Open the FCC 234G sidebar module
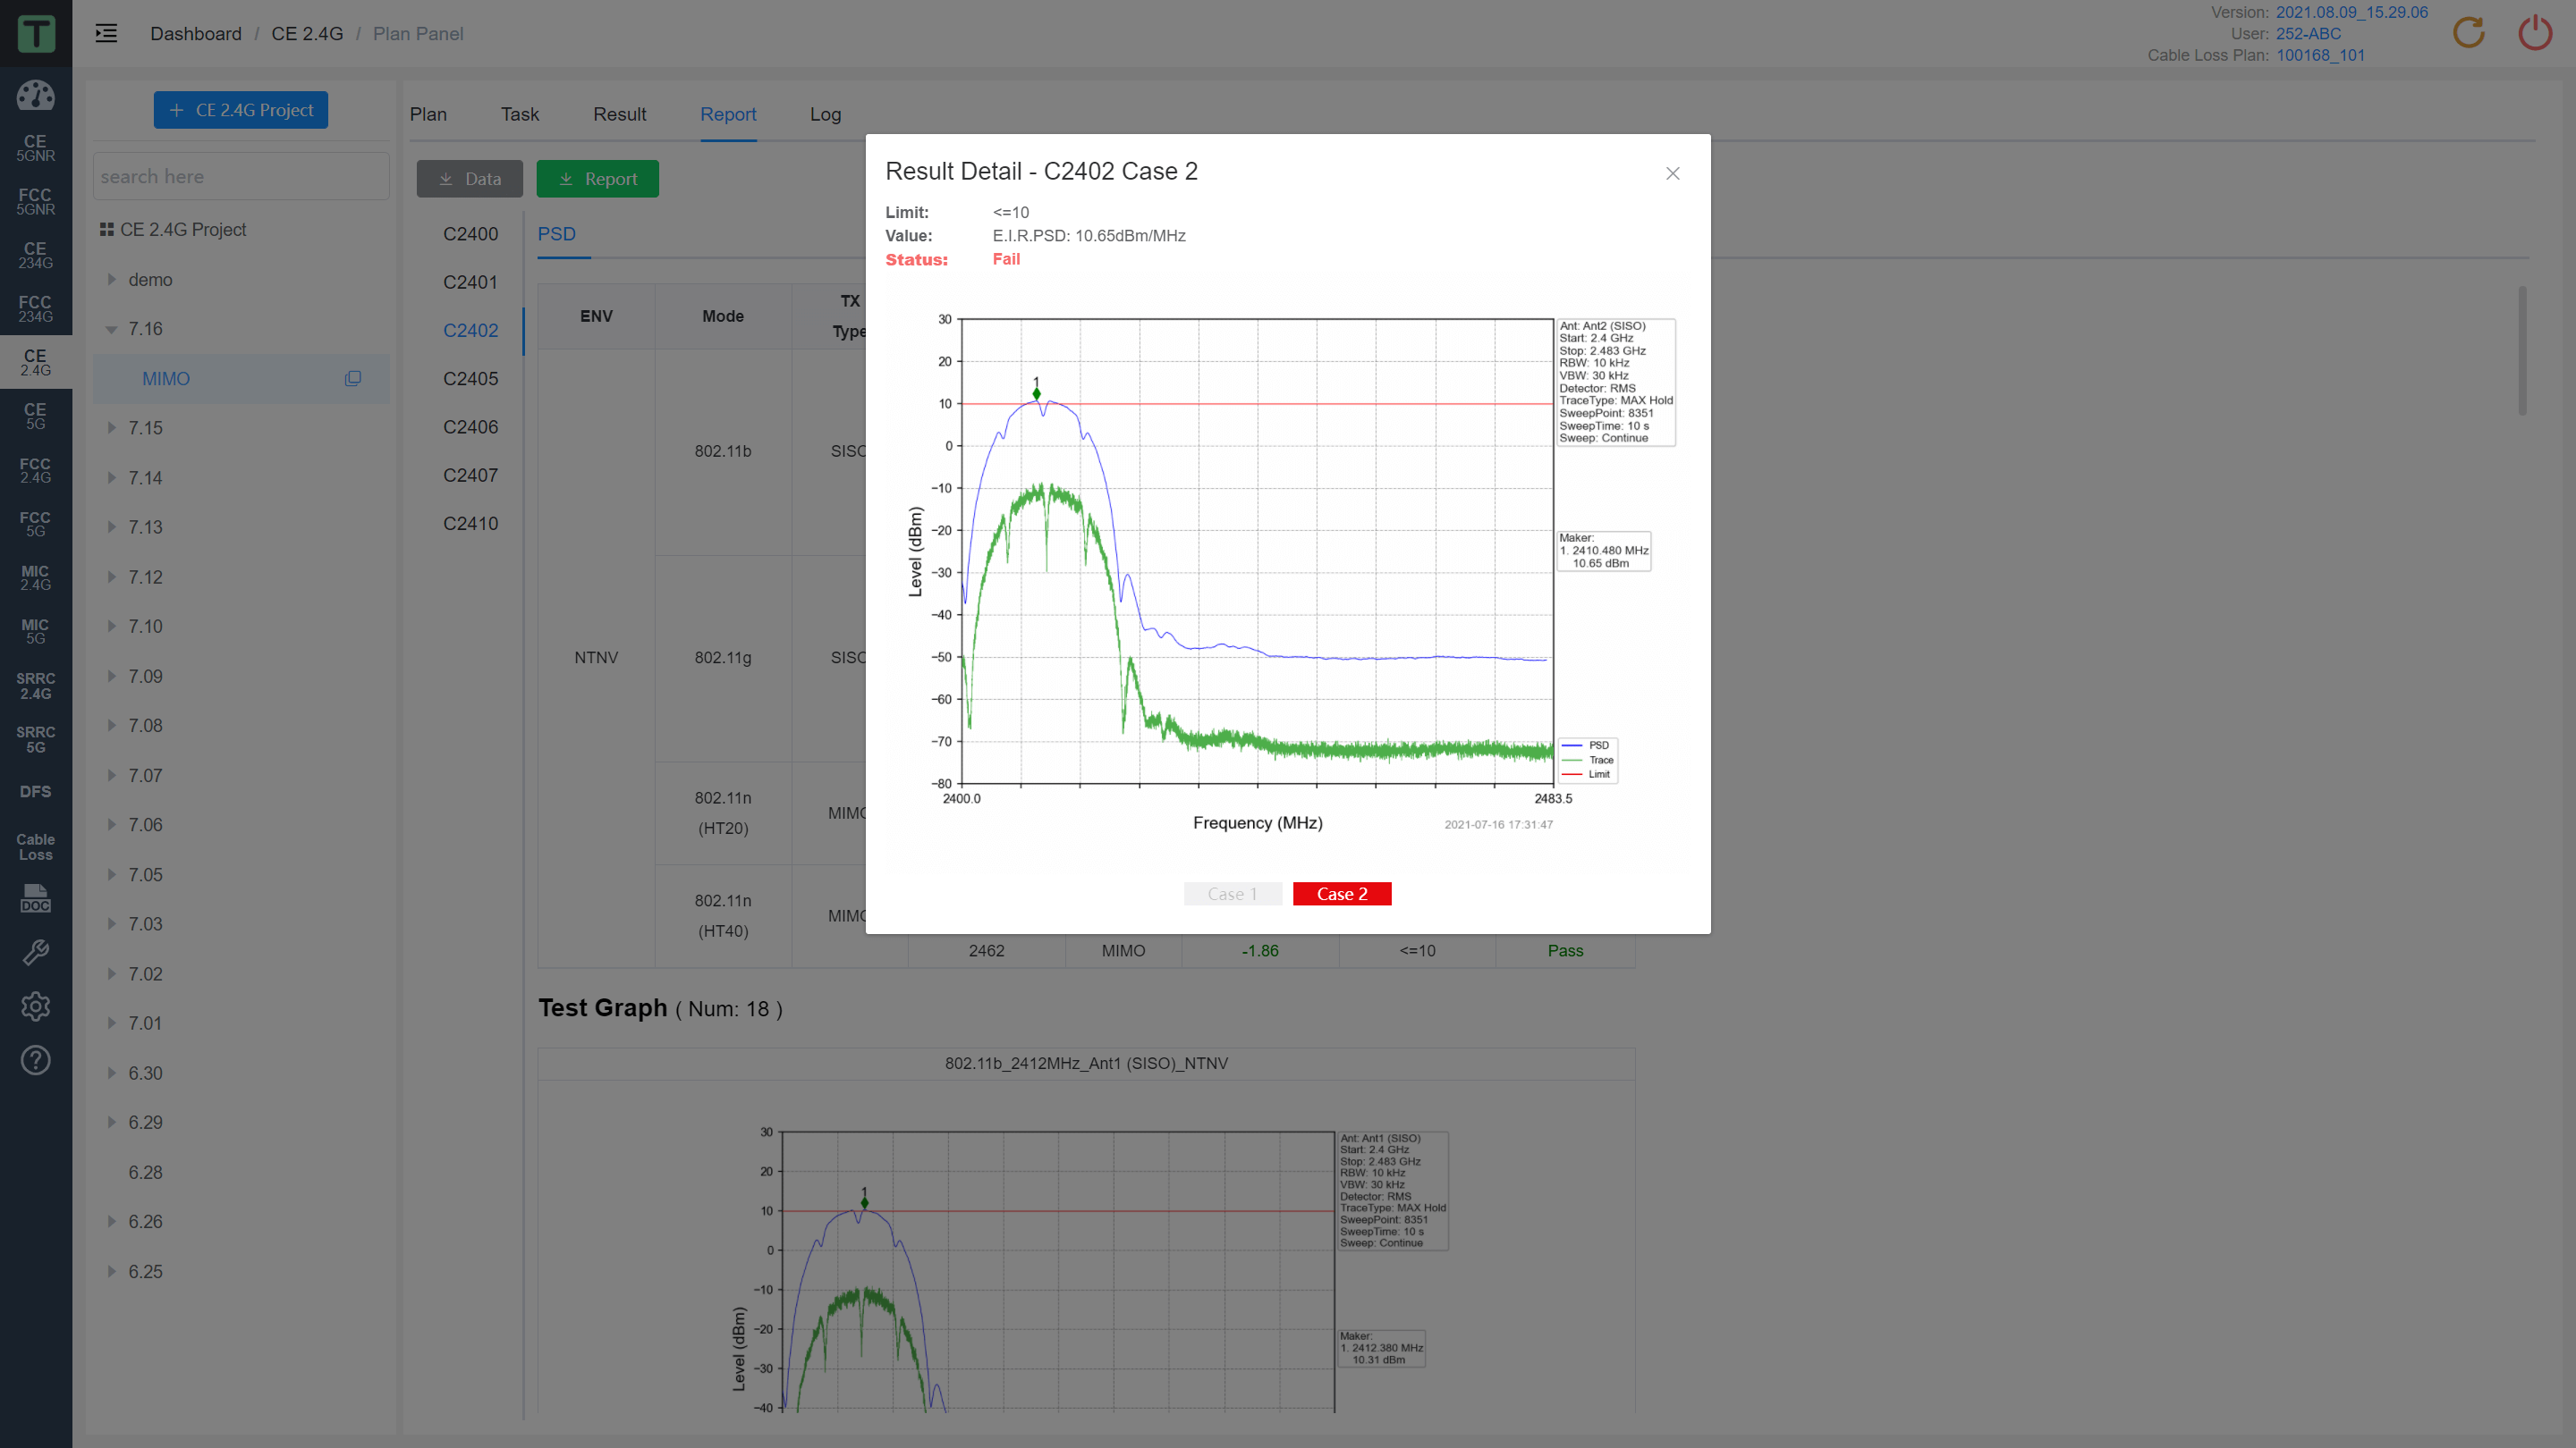2576x1448 pixels. 35,308
